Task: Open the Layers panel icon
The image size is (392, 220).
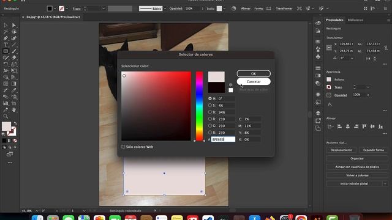Action: point(318,113)
